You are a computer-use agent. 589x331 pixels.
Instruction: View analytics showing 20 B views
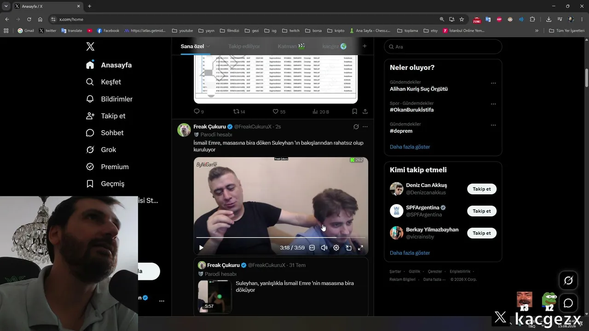pyautogui.click(x=320, y=111)
